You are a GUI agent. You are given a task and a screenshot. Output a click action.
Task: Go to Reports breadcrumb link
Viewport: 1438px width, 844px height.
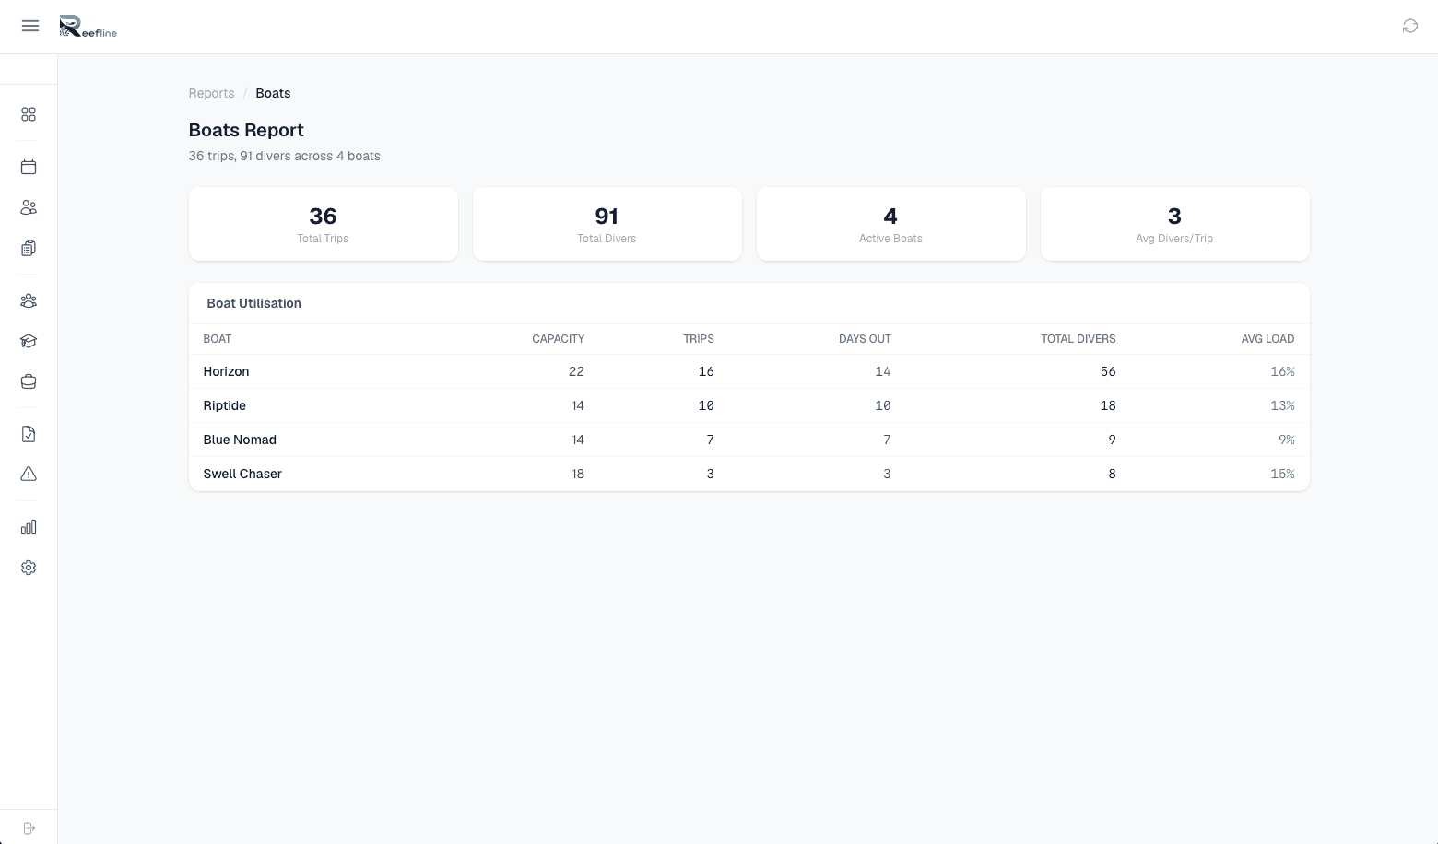211,93
